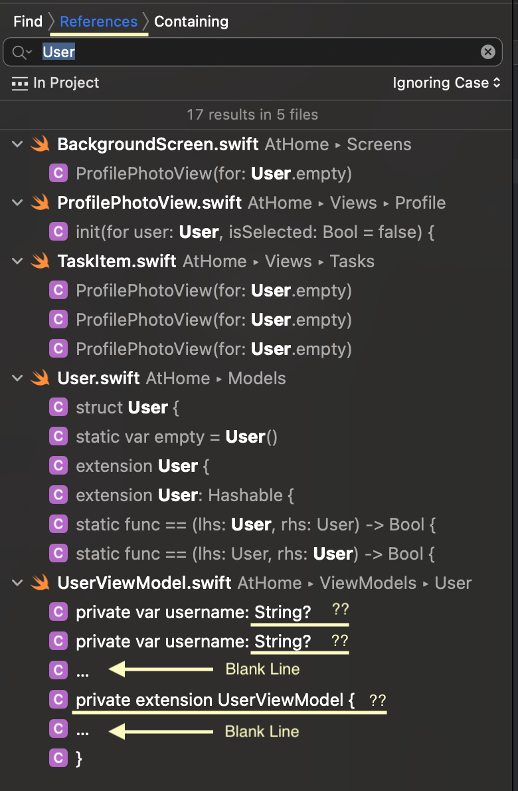Collapse the User.swift results group
The width and height of the screenshot is (518, 791).
17,378
